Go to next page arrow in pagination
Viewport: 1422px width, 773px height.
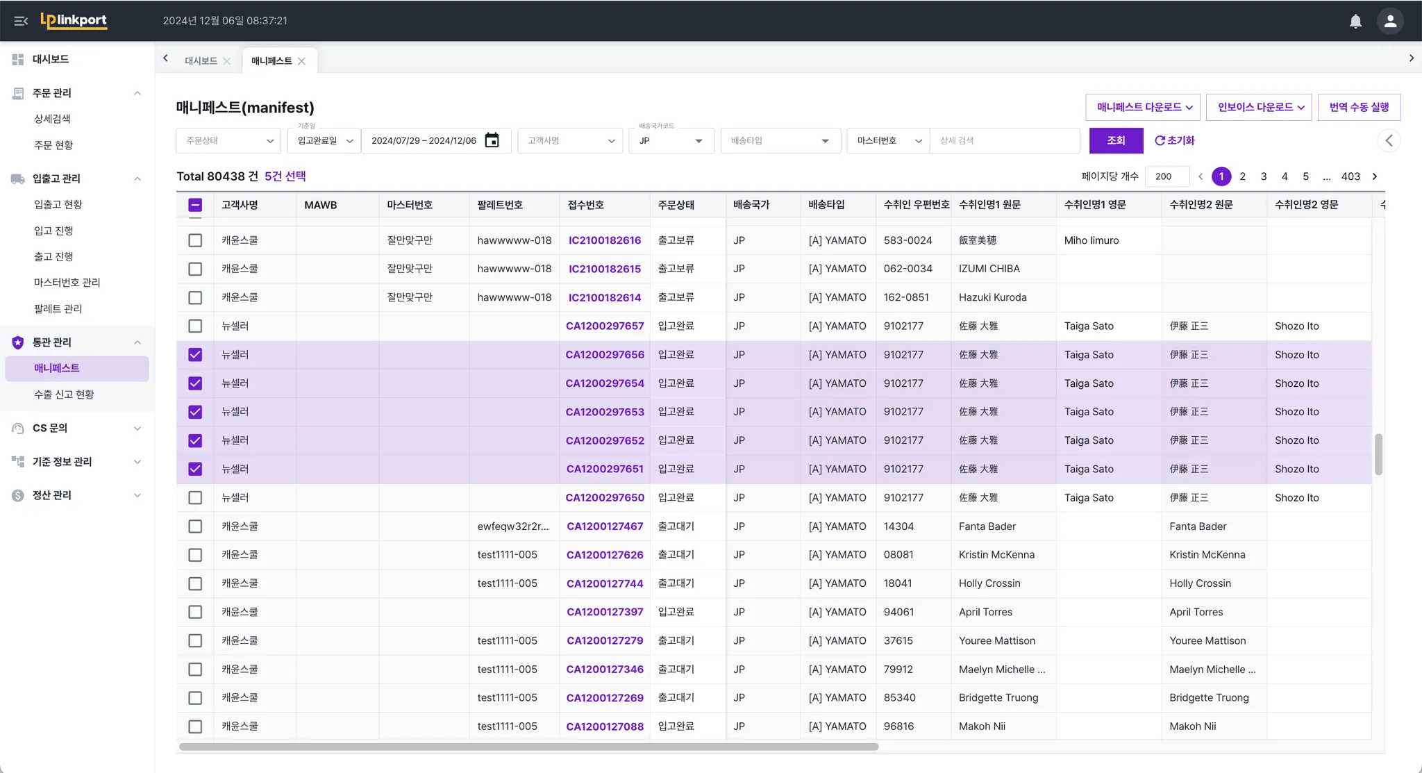[x=1375, y=176]
